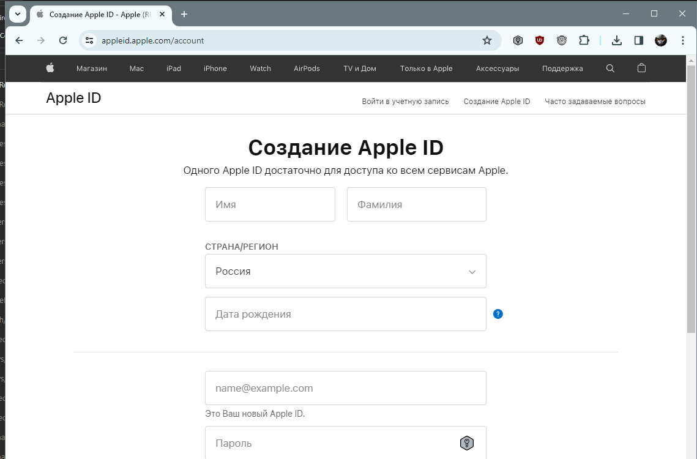Click the blue date of birth help icon
The height and width of the screenshot is (459, 697).
pyautogui.click(x=498, y=314)
